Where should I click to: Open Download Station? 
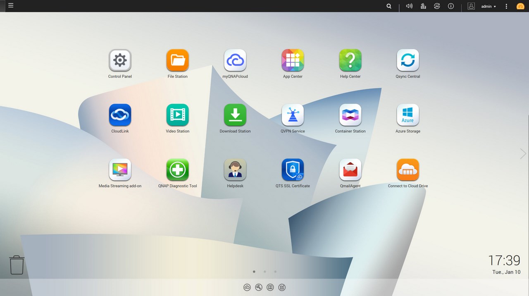(235, 115)
